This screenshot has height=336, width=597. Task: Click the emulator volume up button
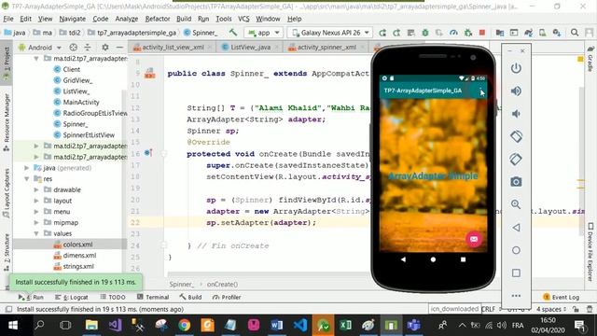click(x=516, y=91)
